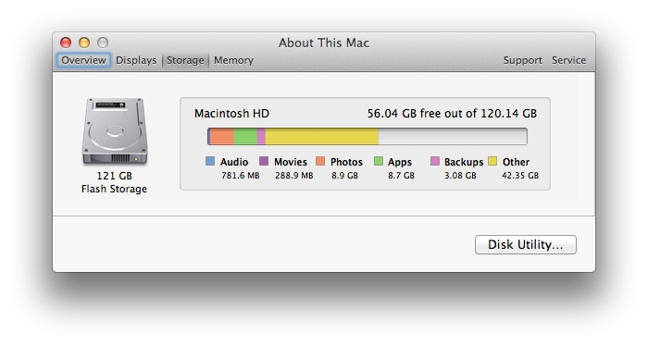
Task: Click the green Apps legend swatch
Action: 378,161
